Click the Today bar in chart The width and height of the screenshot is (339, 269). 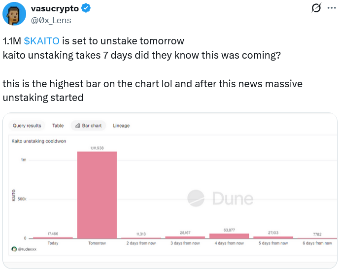53,237
